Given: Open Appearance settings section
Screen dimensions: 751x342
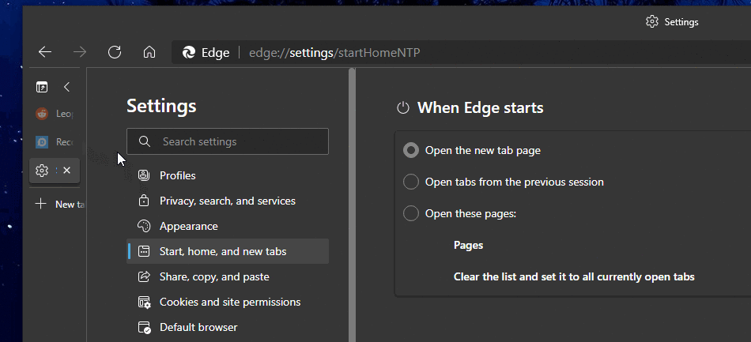Looking at the screenshot, I should (x=228, y=226).
